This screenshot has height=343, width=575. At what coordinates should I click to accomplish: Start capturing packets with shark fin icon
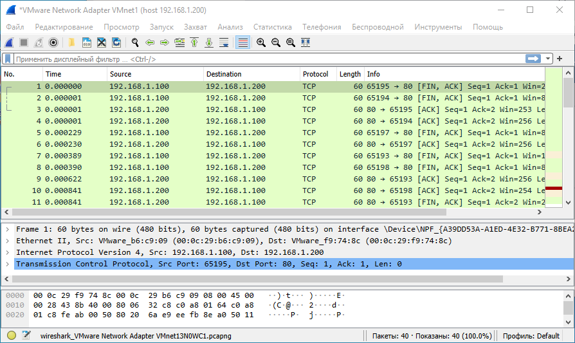point(9,42)
